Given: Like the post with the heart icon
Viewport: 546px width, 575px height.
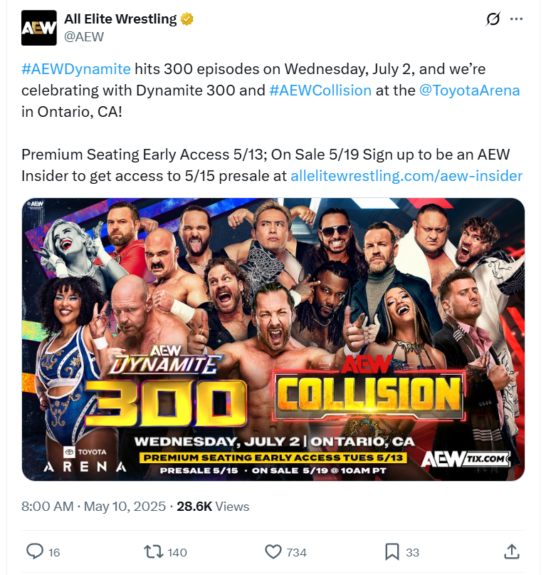Looking at the screenshot, I should point(273,551).
